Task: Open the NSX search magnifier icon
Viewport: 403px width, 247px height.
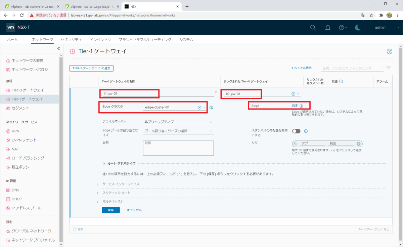Action: point(313,28)
